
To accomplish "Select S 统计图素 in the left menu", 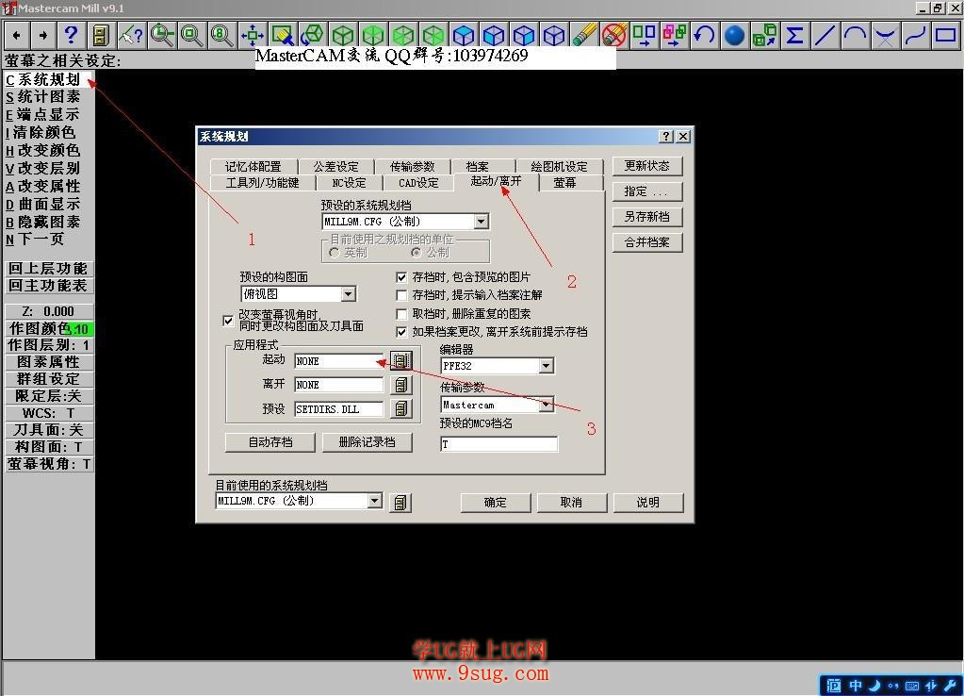I will 43,97.
